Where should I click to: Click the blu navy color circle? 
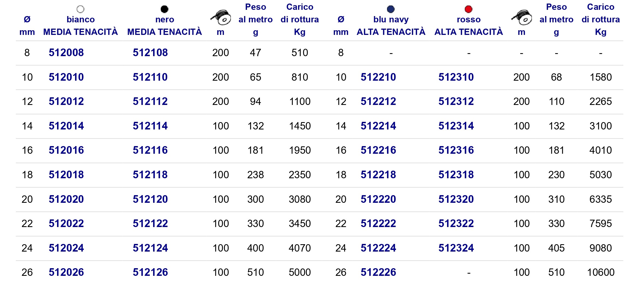click(x=391, y=9)
